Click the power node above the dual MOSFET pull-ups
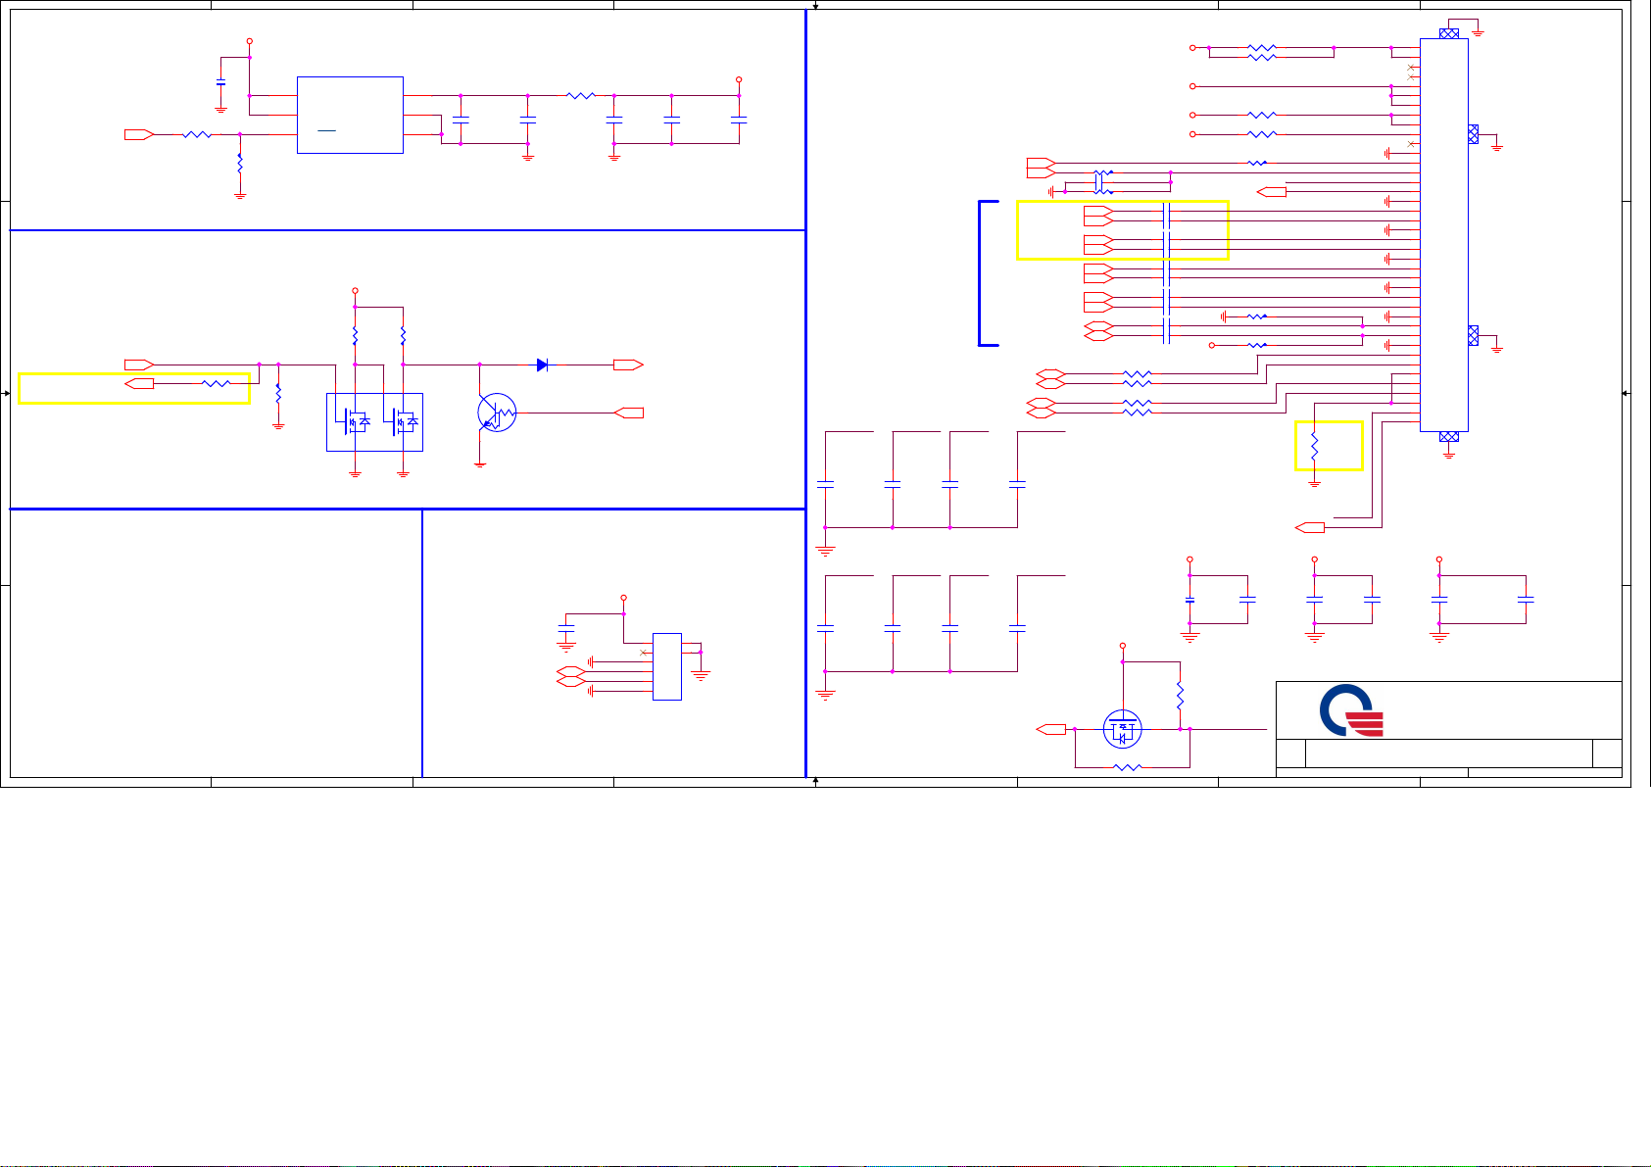This screenshot has width=1651, height=1167. click(356, 291)
